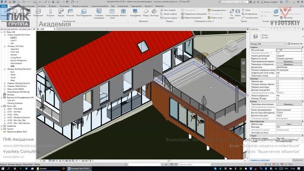This screenshot has width=304, height=171.
Task: Click the Изменить тип button
Action: (295, 44)
